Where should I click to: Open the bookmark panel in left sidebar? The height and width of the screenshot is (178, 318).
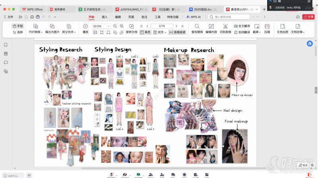(6, 45)
